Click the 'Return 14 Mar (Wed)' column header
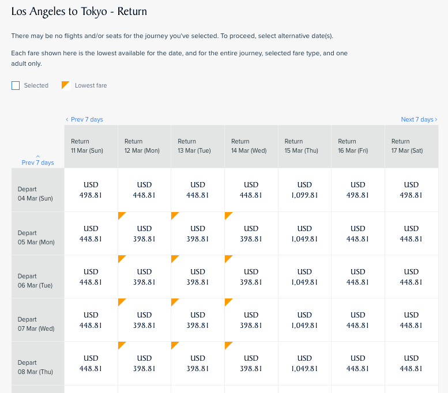 pos(251,146)
